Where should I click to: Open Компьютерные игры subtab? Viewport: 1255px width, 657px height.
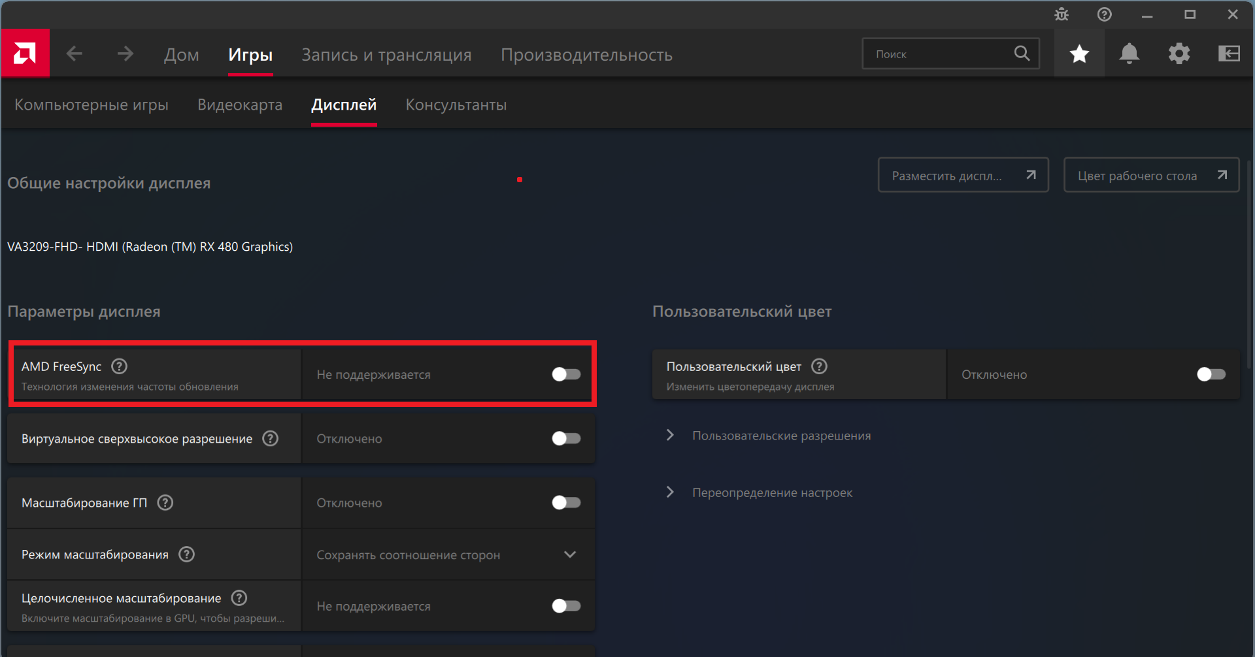[x=92, y=104]
